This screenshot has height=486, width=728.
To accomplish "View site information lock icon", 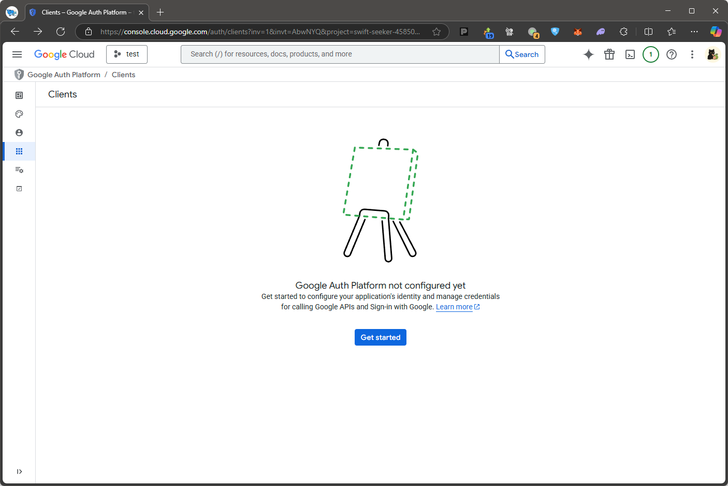I will click(x=89, y=32).
